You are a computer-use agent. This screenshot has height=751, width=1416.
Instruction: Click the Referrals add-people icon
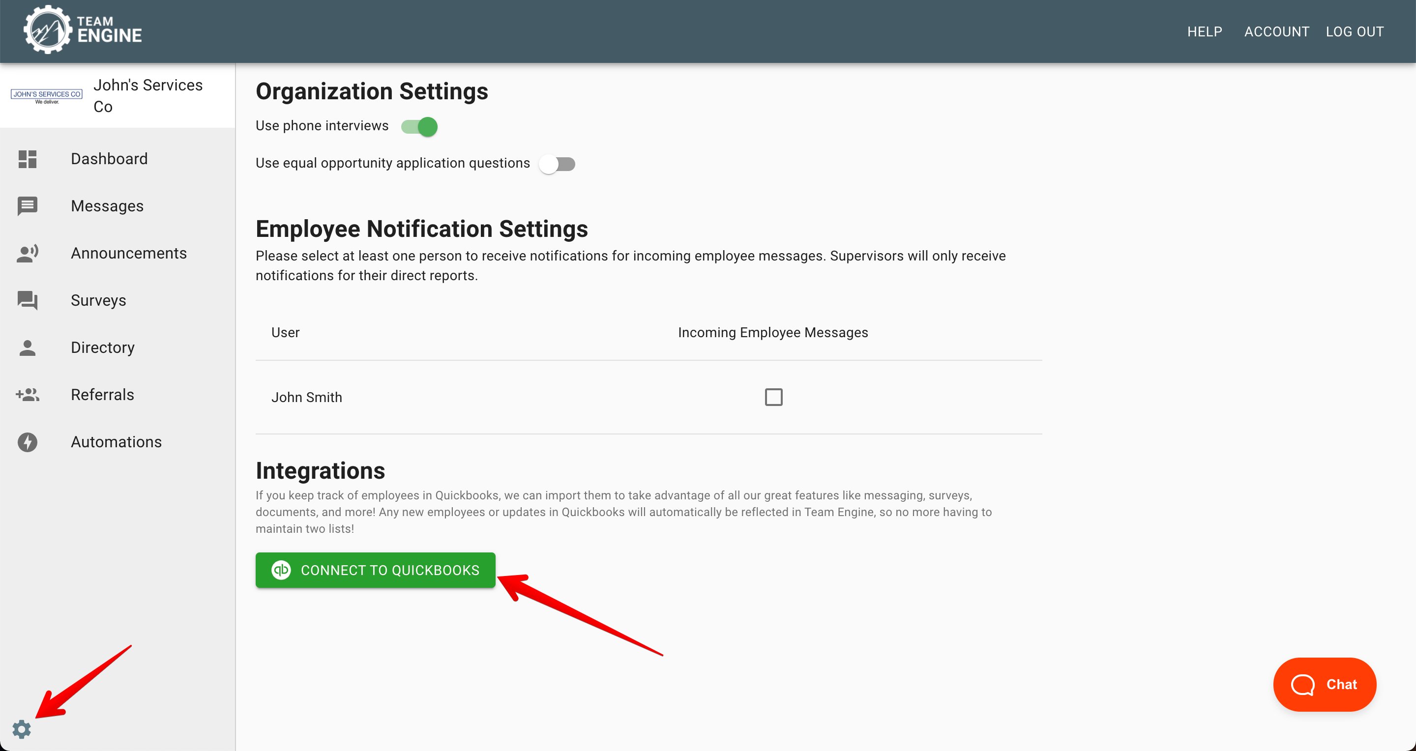(x=28, y=395)
